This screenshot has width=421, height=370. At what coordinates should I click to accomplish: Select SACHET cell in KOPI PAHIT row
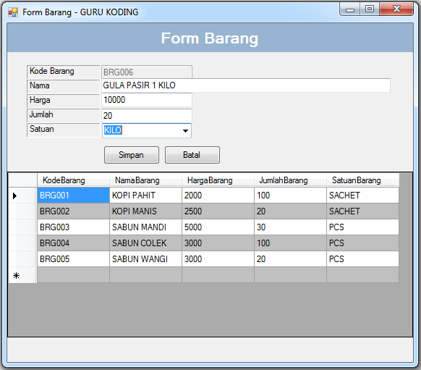click(362, 195)
